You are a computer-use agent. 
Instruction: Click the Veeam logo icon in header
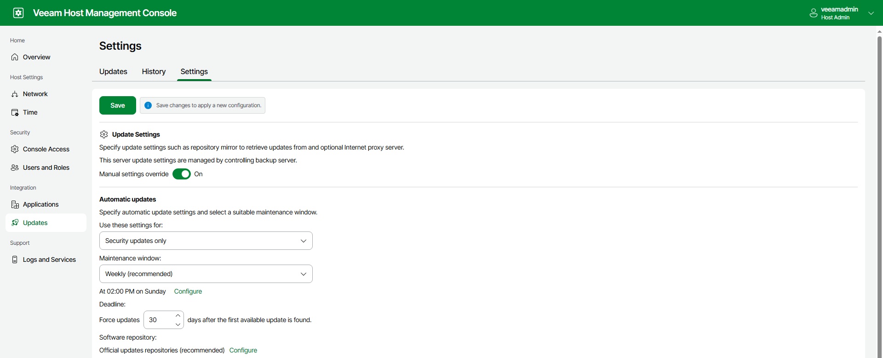click(x=18, y=13)
